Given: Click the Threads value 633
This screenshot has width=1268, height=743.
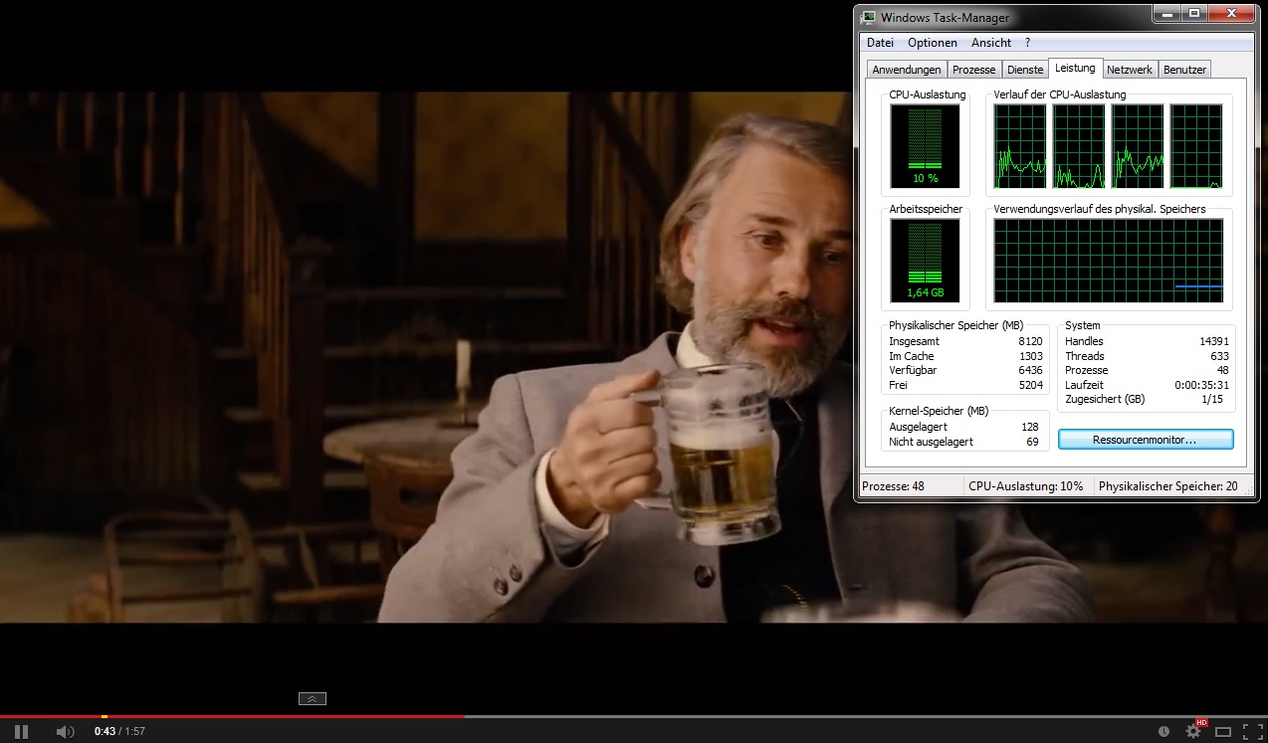Looking at the screenshot, I should click(x=1219, y=356).
